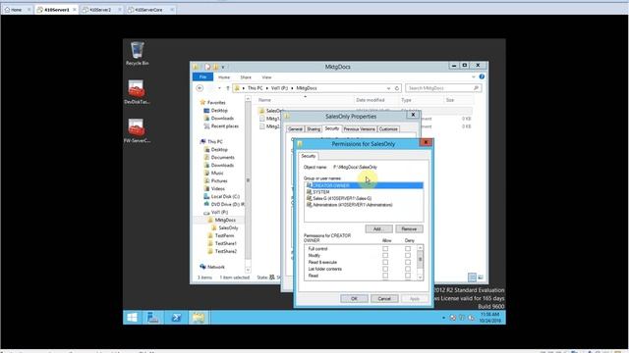
Task: Open the Sharing tab in SalesOnly Properties
Action: point(314,129)
